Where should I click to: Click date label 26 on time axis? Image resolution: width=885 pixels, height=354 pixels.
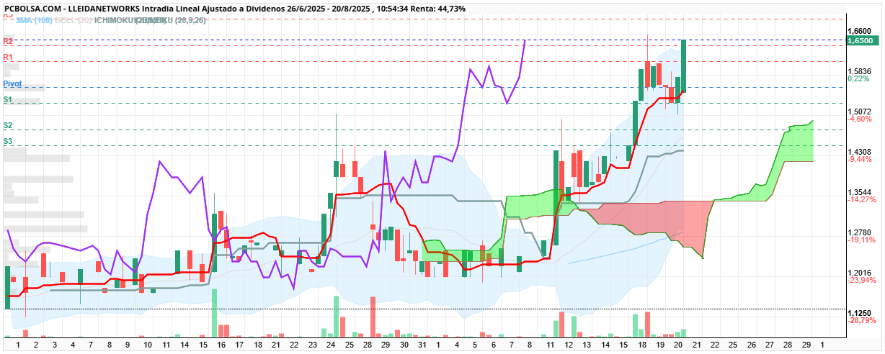coord(752,345)
